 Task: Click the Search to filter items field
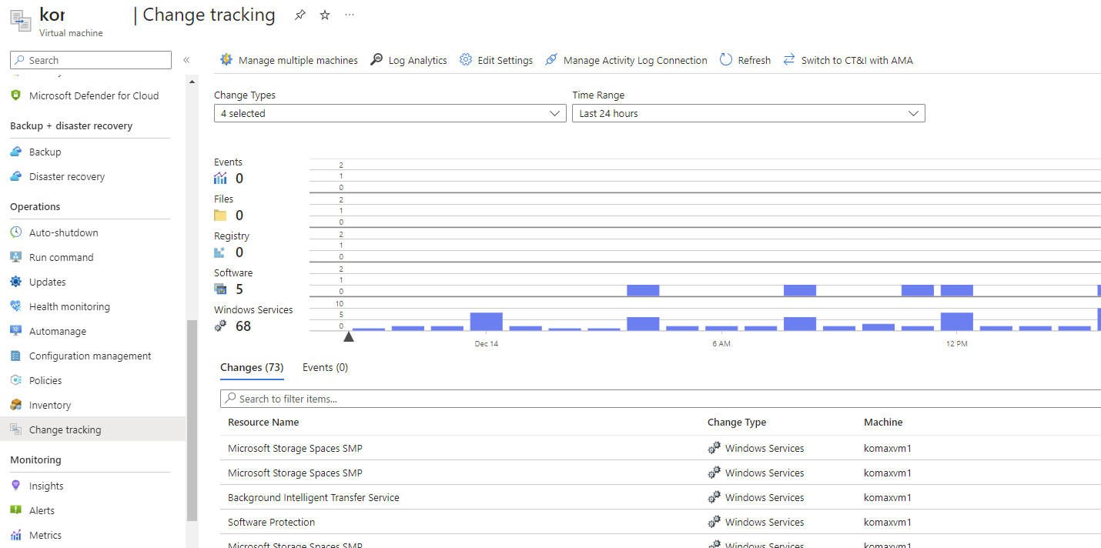pyautogui.click(x=661, y=399)
